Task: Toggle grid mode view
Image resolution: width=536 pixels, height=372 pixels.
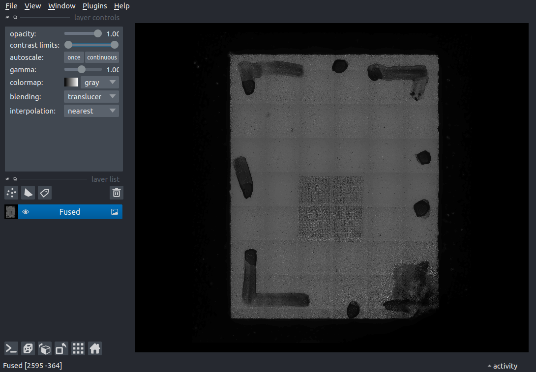Action: click(x=78, y=348)
